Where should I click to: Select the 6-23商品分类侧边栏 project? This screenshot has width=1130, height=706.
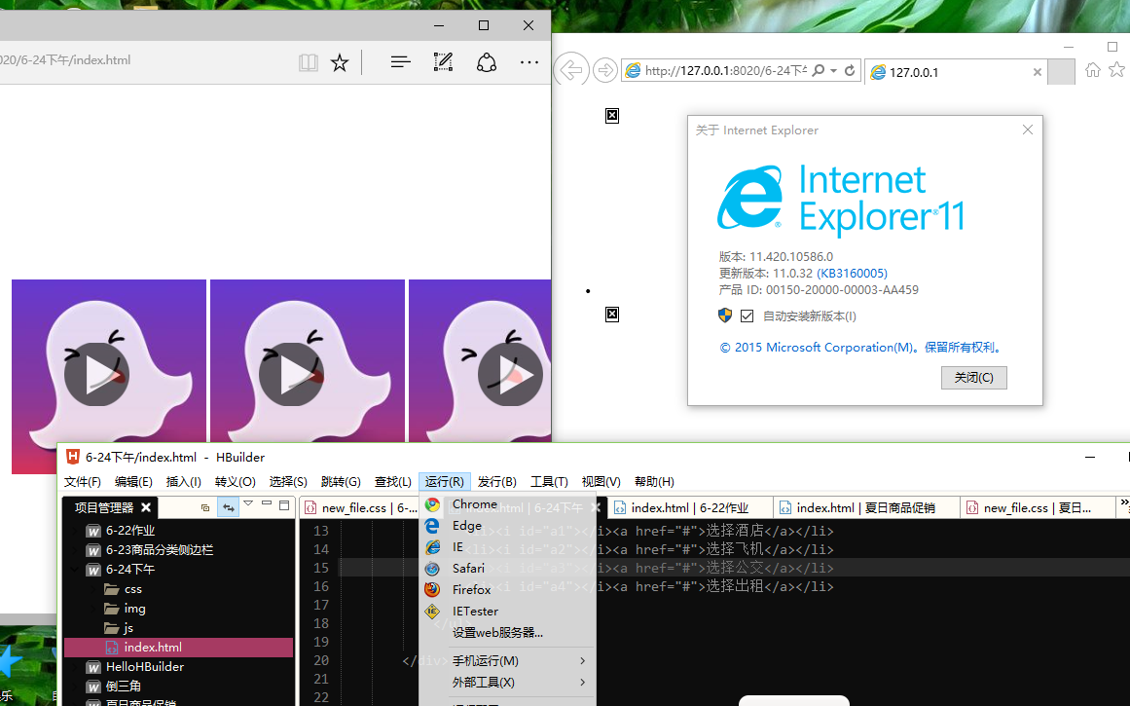160,550
